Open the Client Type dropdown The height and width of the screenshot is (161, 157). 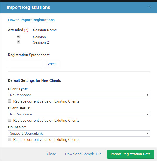click(79, 95)
